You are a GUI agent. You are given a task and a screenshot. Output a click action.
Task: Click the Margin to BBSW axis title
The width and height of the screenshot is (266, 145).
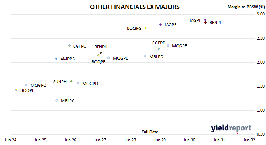point(246,7)
